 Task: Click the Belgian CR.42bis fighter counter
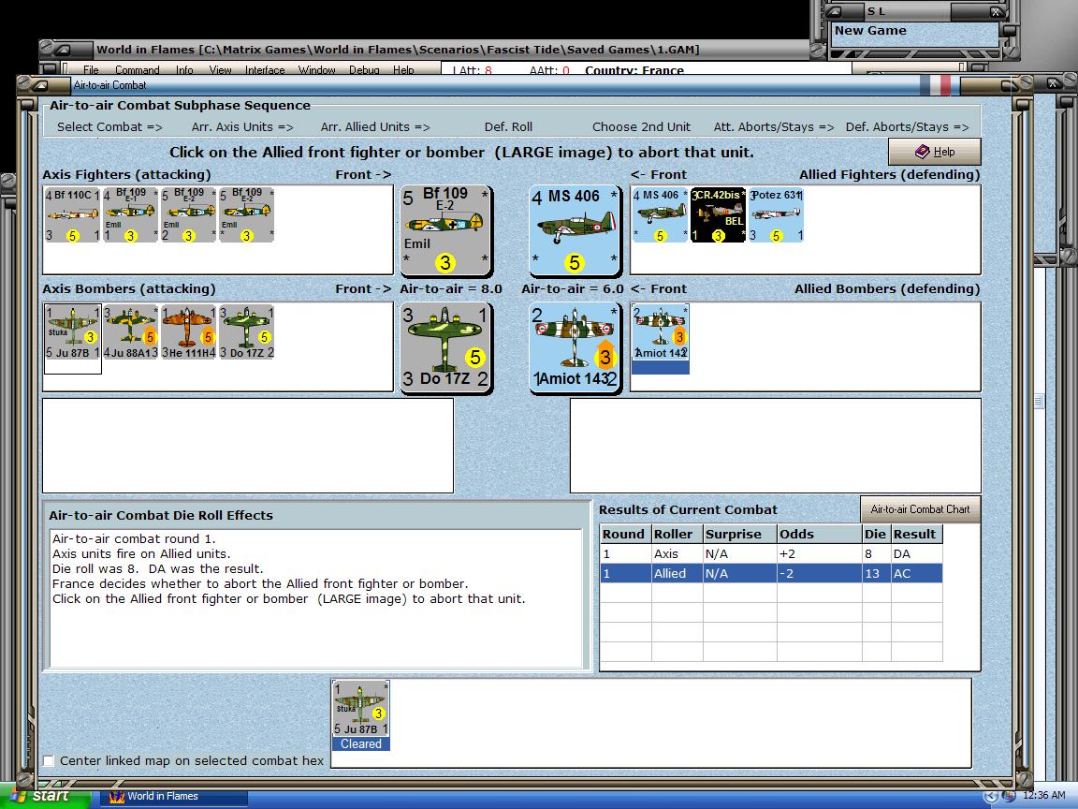click(x=718, y=214)
